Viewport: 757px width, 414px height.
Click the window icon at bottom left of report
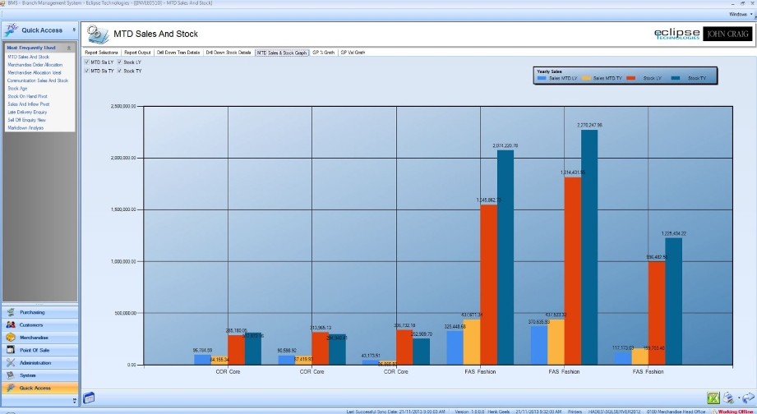pyautogui.click(x=89, y=398)
